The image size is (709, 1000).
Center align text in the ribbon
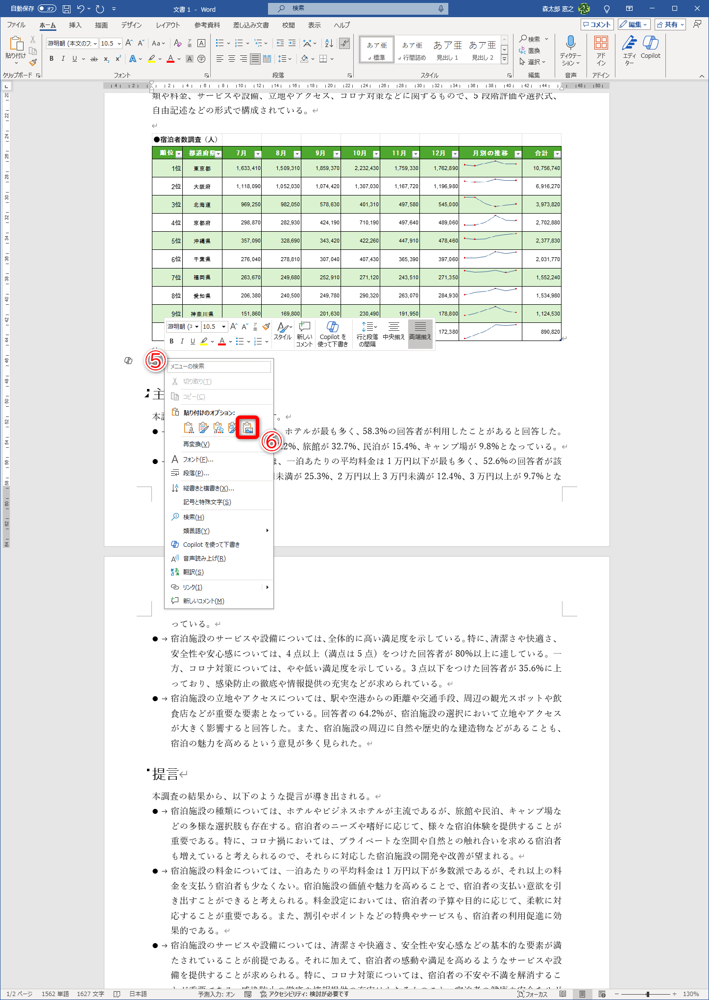coord(231,59)
